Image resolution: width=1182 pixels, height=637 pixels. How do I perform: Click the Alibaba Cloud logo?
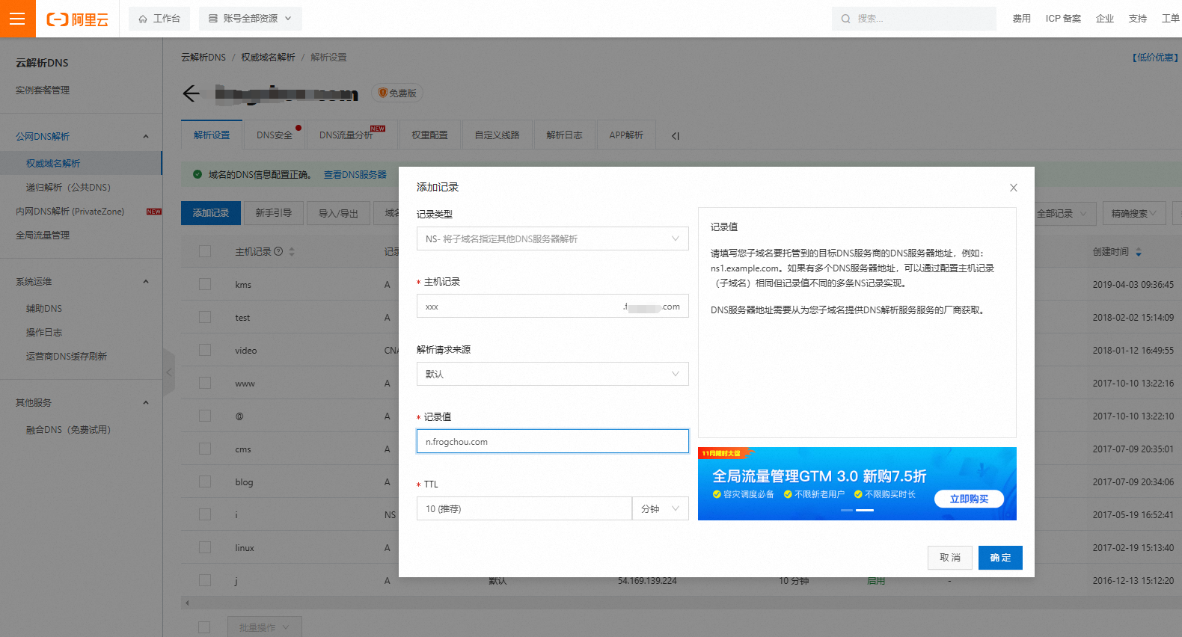pos(78,19)
